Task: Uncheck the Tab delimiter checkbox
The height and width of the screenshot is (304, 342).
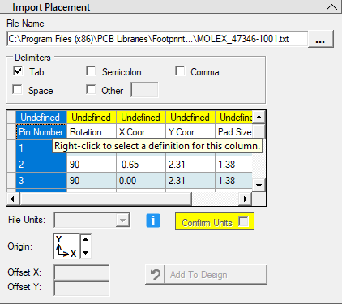Action: 18,71
